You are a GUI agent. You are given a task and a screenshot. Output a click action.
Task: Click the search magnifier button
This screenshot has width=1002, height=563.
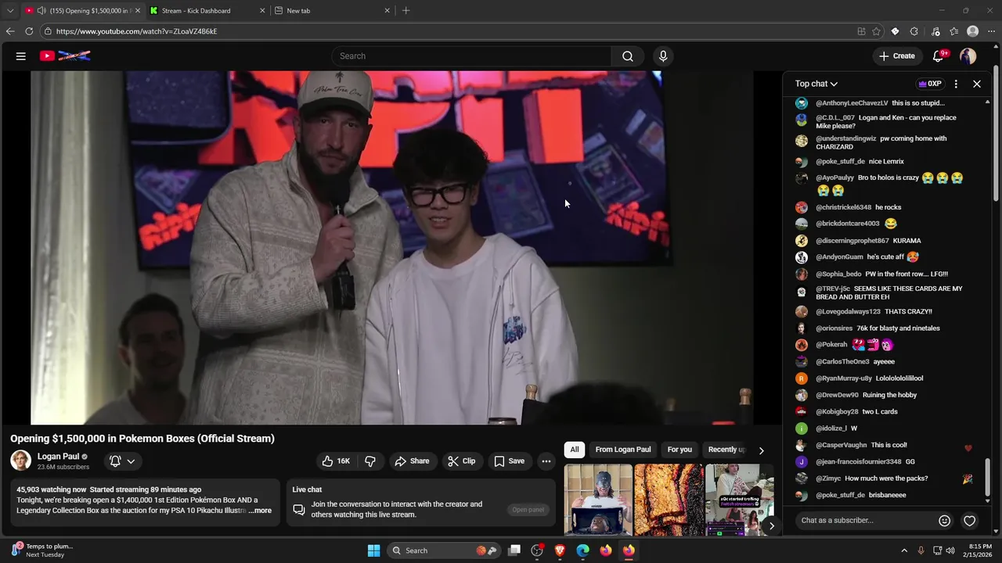click(x=628, y=56)
